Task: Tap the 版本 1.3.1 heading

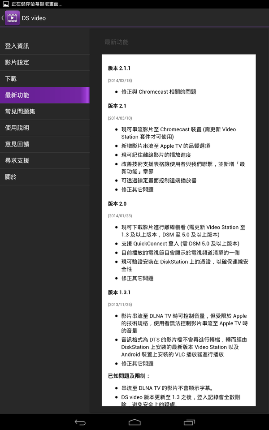Action: click(119, 292)
